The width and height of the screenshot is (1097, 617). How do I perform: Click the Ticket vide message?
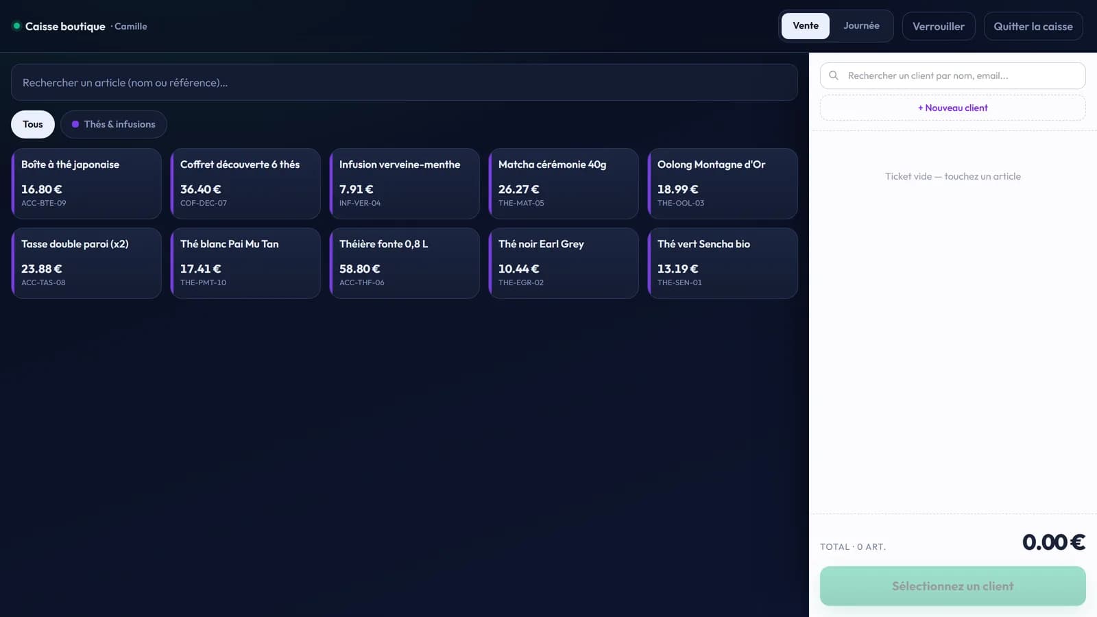tap(953, 176)
